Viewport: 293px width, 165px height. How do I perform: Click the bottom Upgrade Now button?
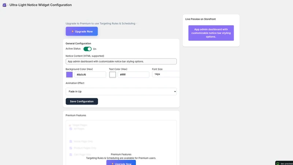[121, 163]
